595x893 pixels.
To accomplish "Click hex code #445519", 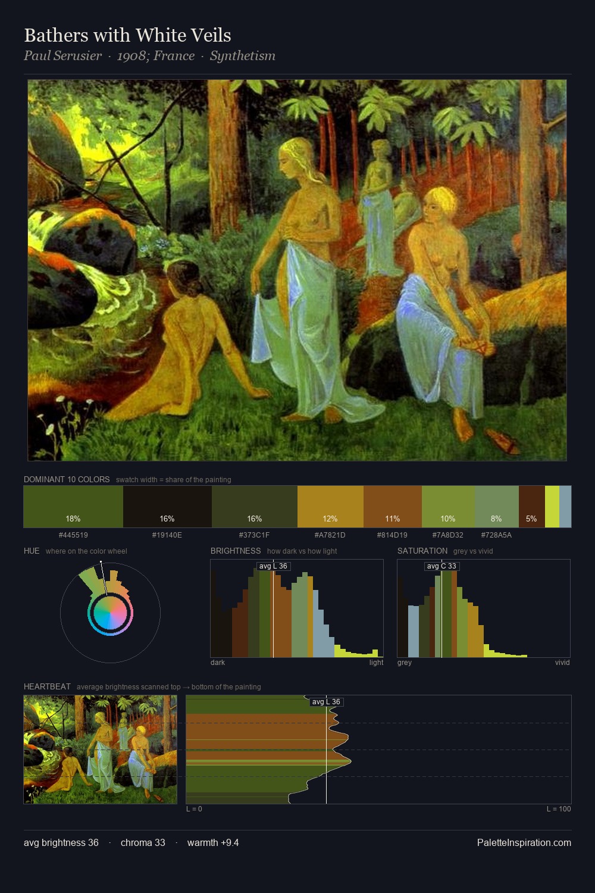I will point(73,535).
